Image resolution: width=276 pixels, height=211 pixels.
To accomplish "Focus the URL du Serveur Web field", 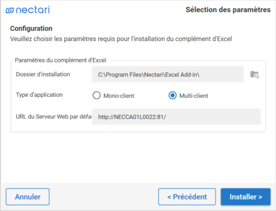I will pos(176,117).
